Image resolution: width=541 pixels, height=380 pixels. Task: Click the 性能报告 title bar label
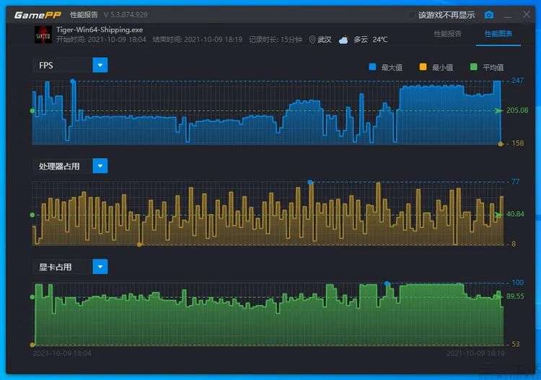83,14
